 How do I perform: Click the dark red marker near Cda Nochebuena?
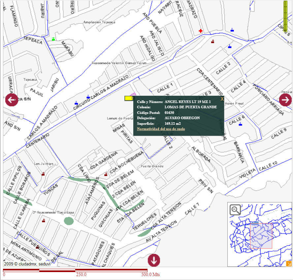pyautogui.click(x=106, y=174)
